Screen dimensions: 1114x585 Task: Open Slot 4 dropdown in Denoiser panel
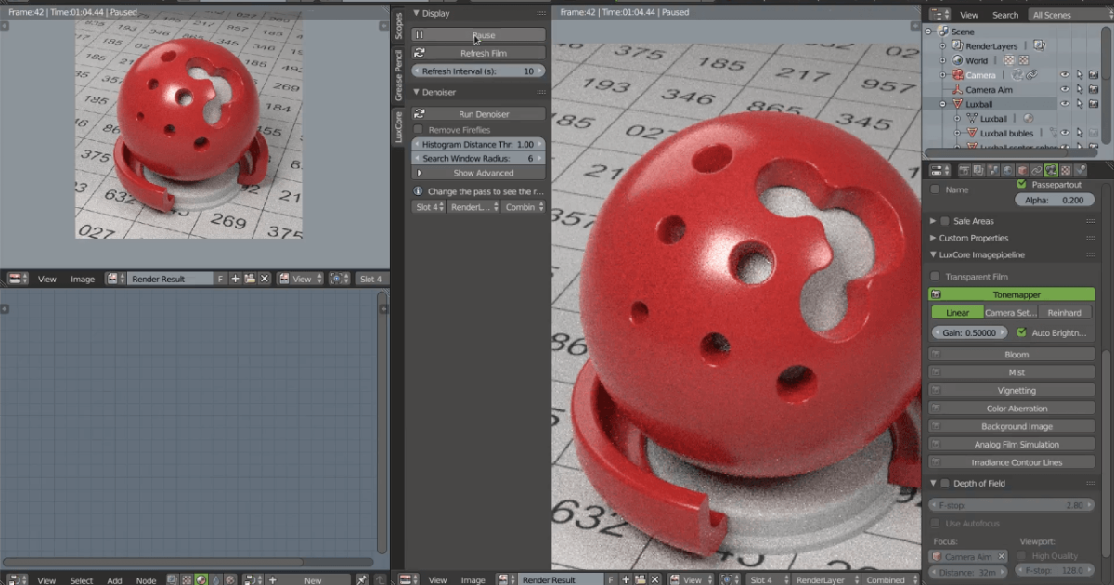[x=429, y=207]
